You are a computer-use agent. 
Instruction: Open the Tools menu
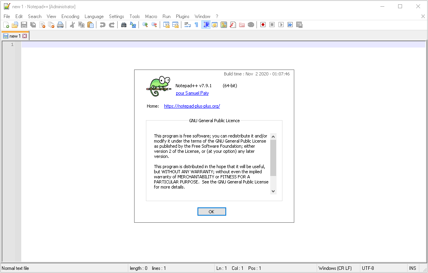coord(135,16)
